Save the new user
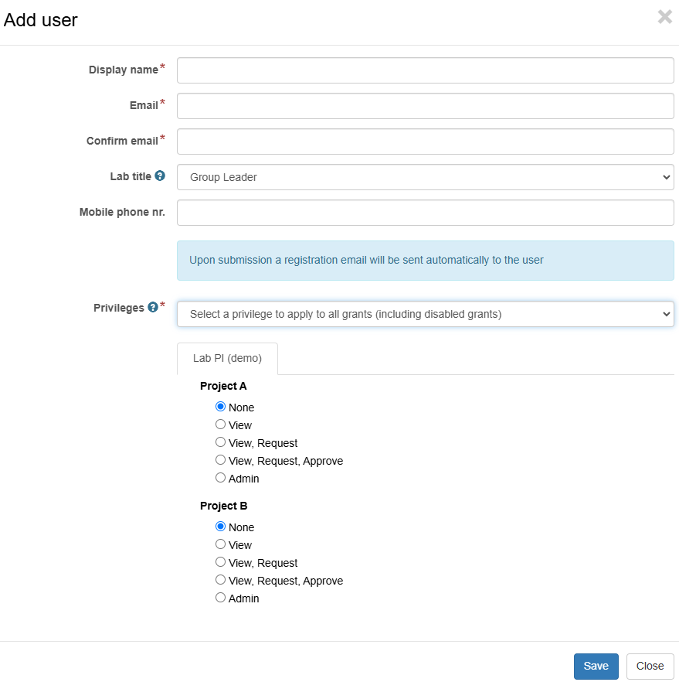679x682 pixels. pos(596,666)
